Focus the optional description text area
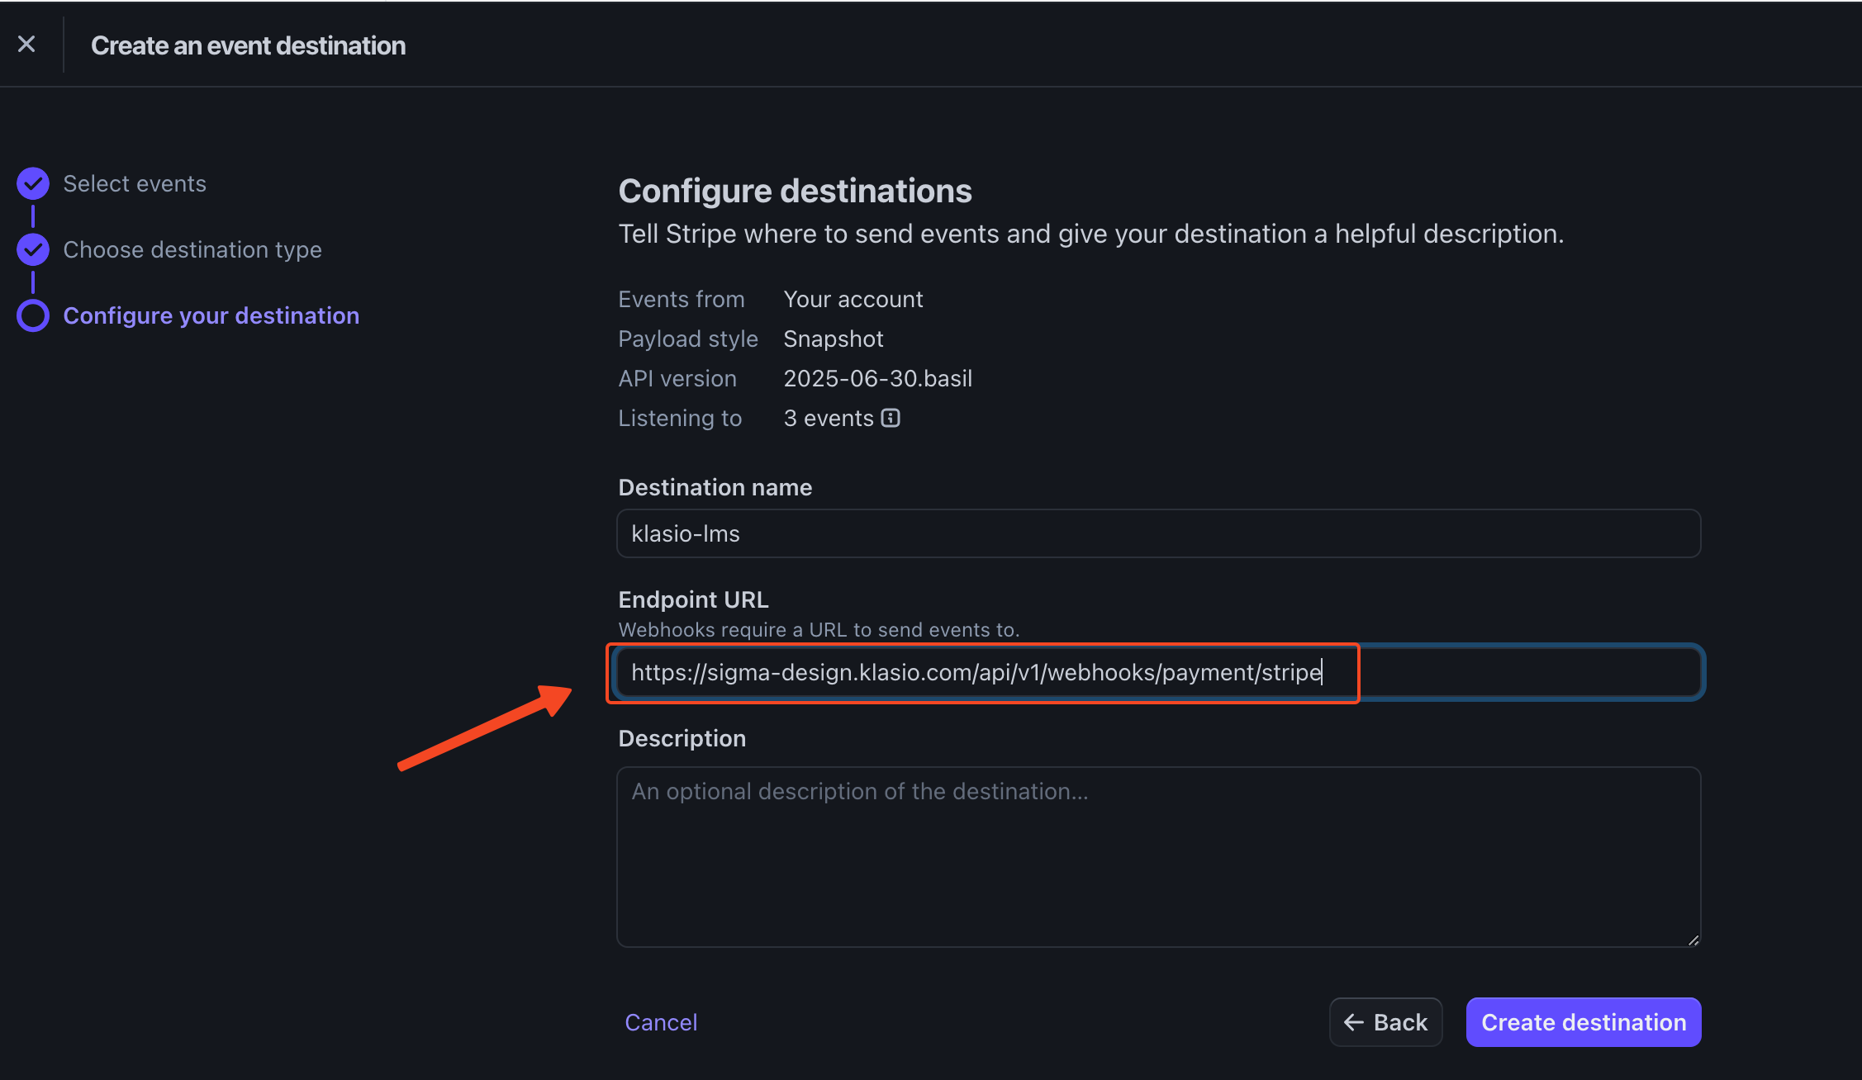Screen dimensions: 1862x1080 (1157, 857)
